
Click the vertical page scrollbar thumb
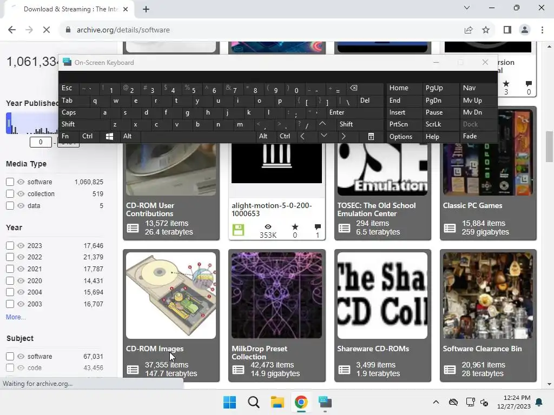(x=549, y=146)
